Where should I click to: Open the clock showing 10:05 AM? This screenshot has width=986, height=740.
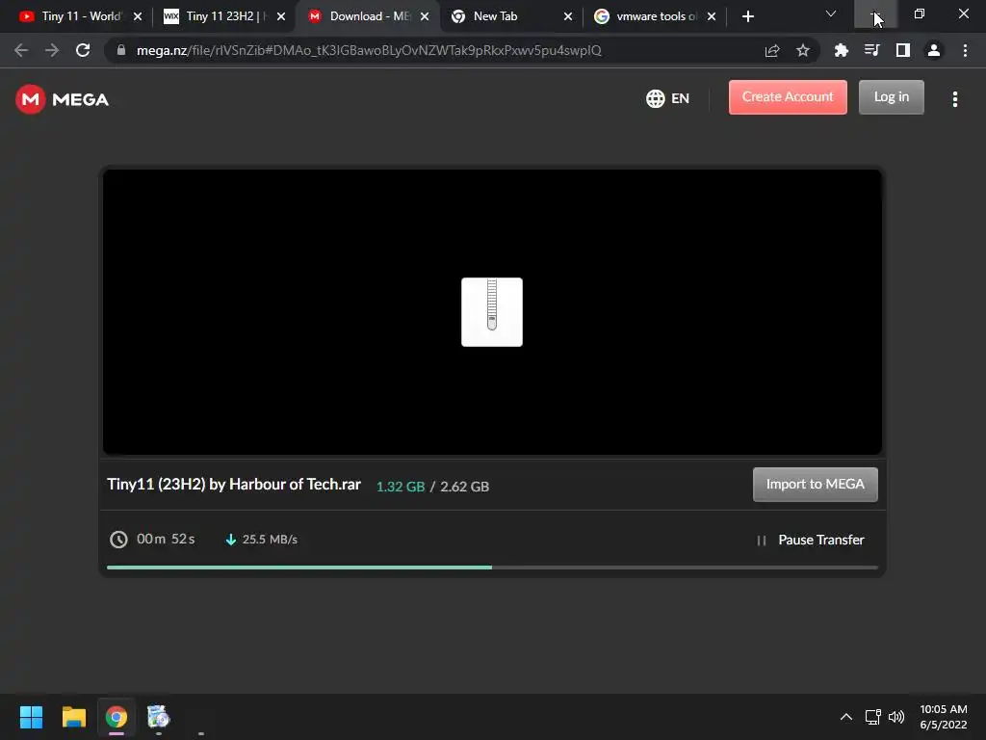944,717
